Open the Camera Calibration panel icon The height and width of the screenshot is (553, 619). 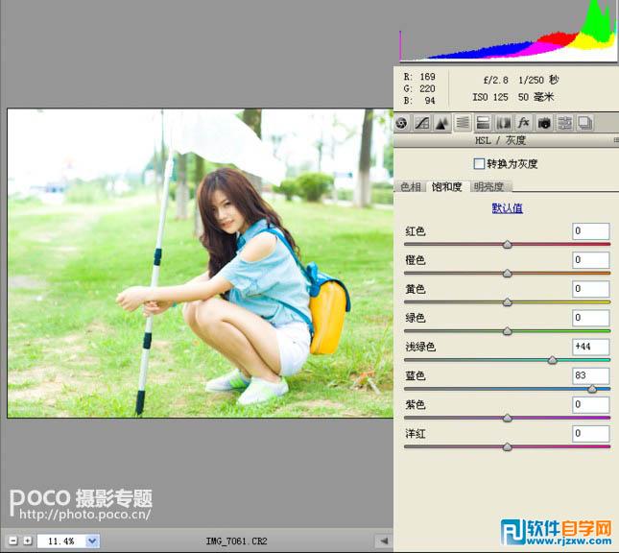(x=544, y=123)
